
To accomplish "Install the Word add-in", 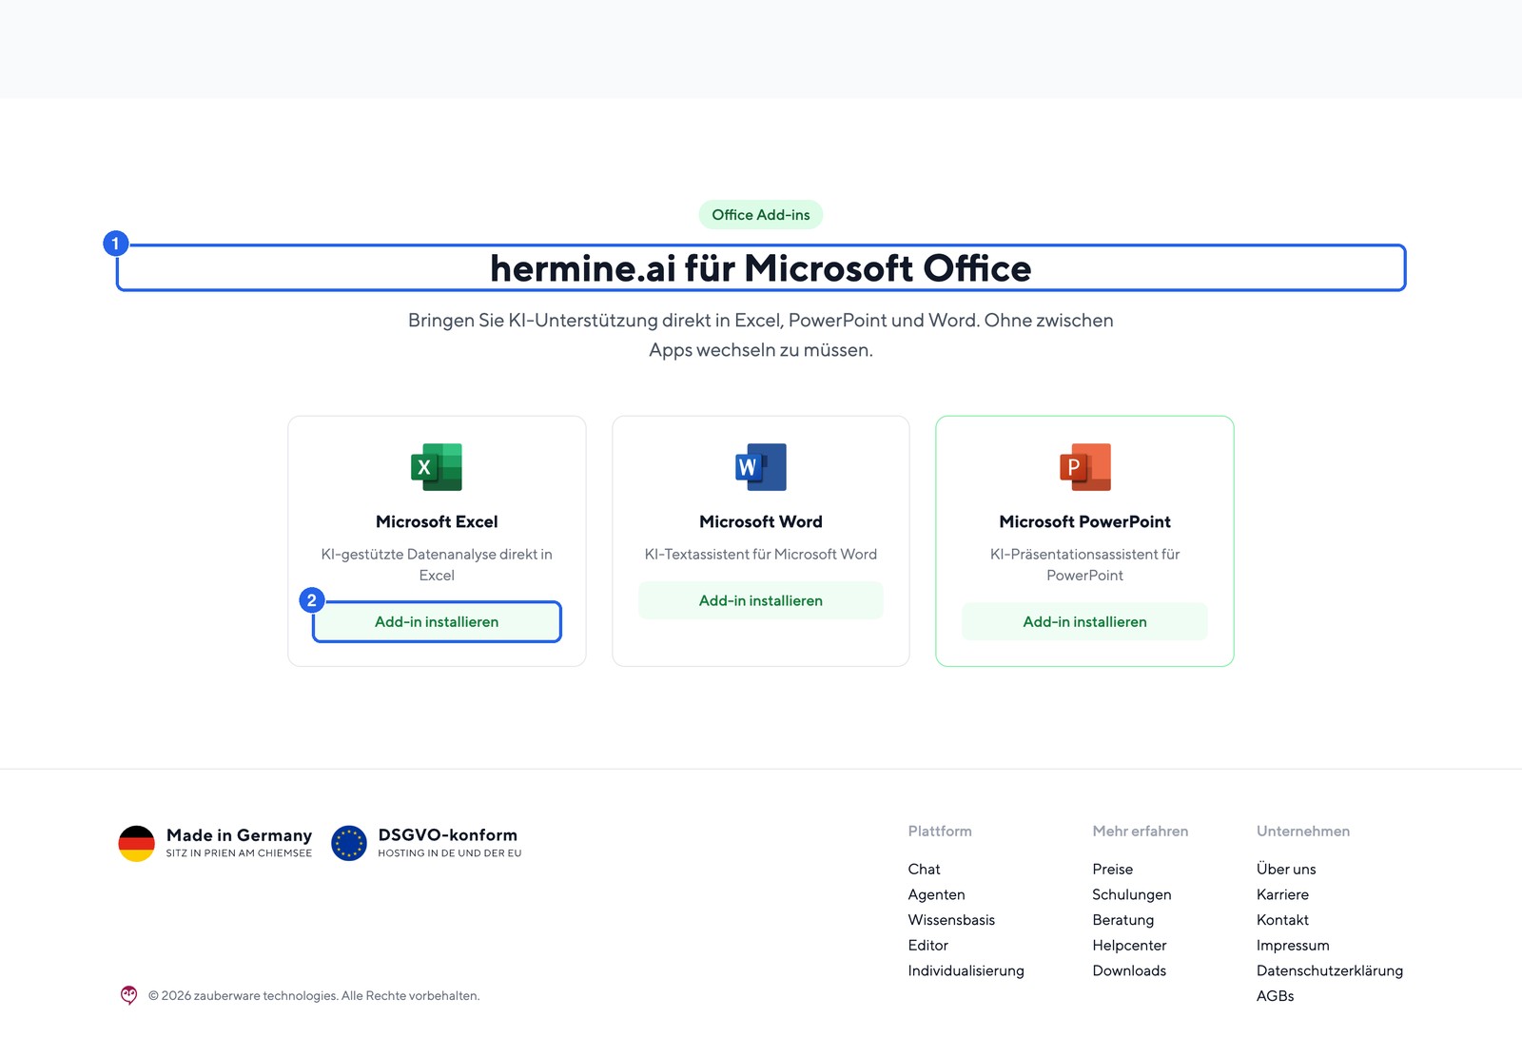I will [761, 600].
